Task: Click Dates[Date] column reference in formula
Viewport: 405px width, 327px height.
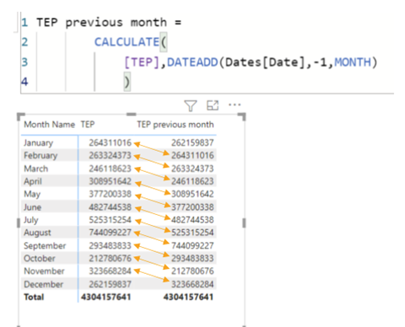Action: pyautogui.click(x=265, y=62)
